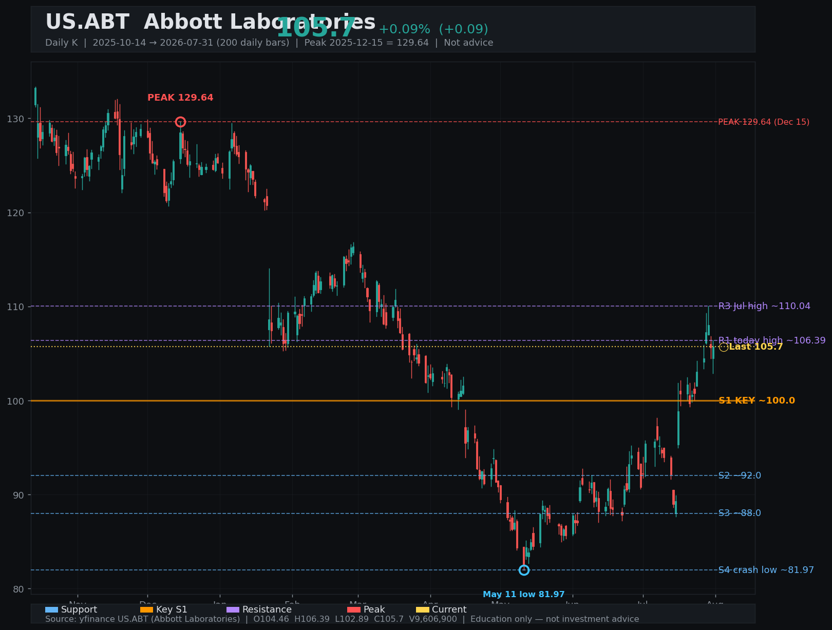832x630 pixels.
Task: Click the 'Resistance' legend label
Action: tap(267, 609)
